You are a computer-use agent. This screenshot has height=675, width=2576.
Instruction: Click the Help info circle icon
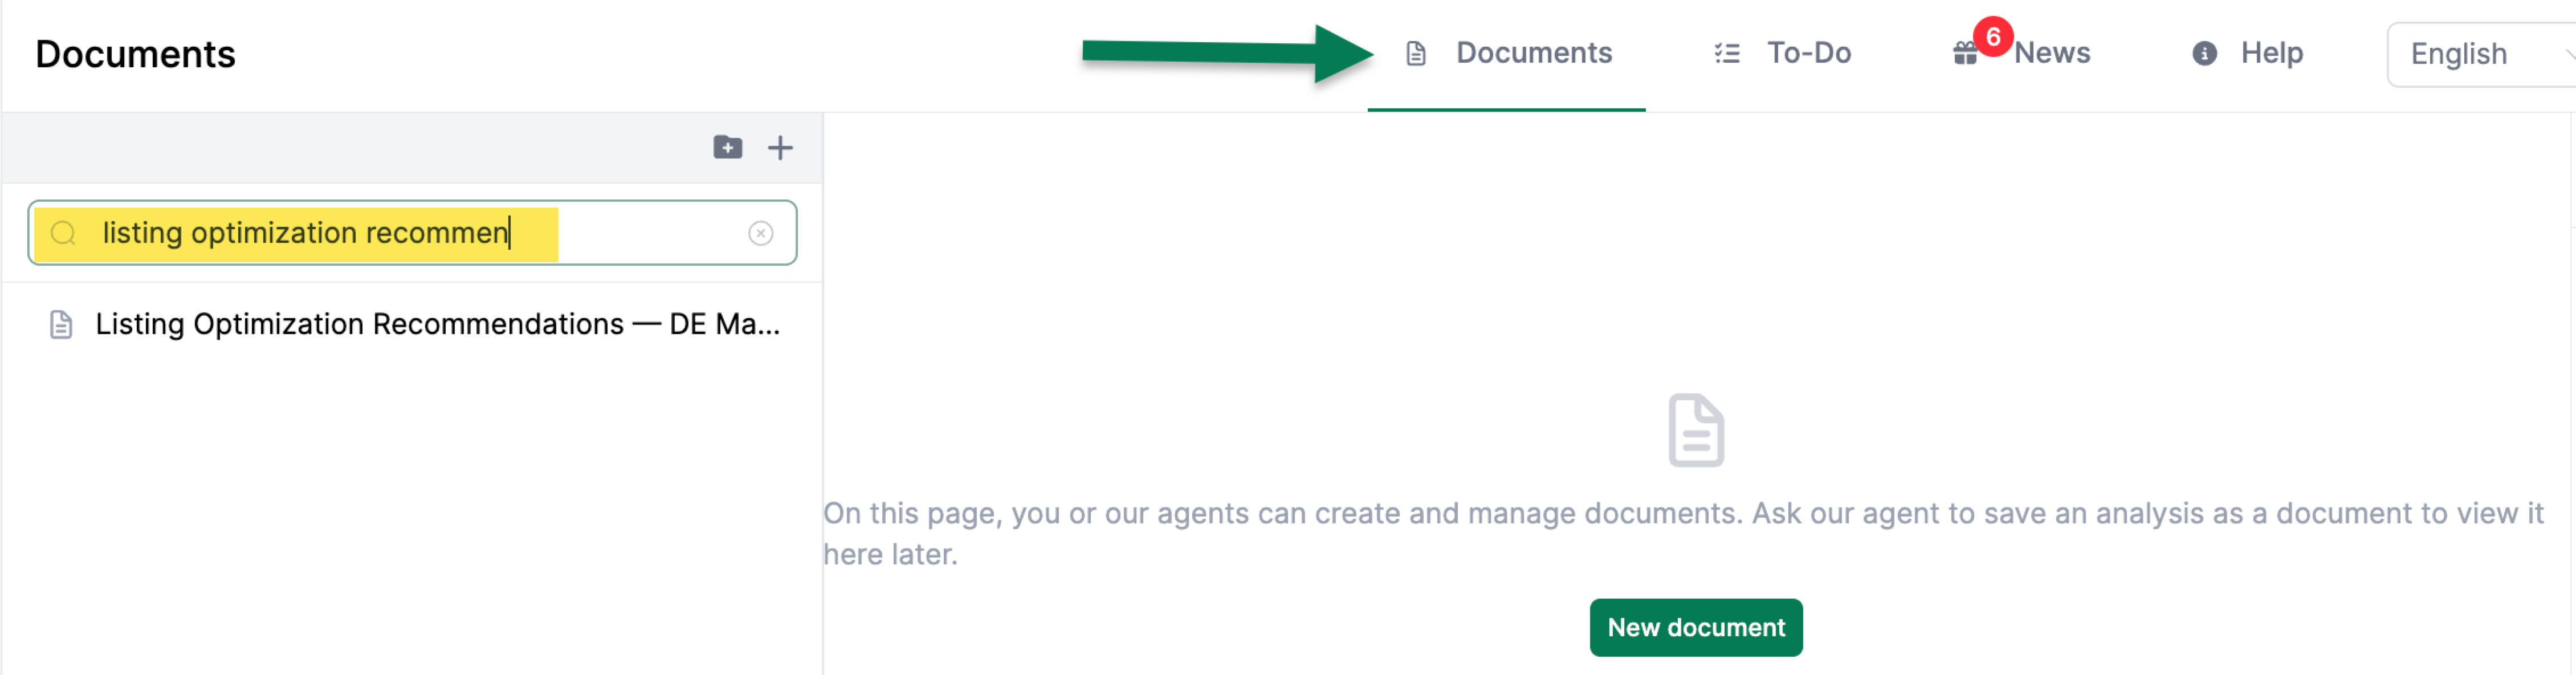tap(2203, 53)
